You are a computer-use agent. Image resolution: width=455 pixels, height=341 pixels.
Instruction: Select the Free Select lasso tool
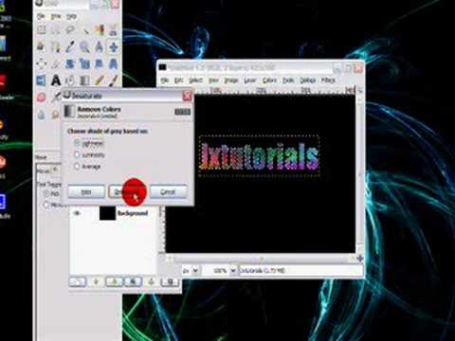point(70,30)
